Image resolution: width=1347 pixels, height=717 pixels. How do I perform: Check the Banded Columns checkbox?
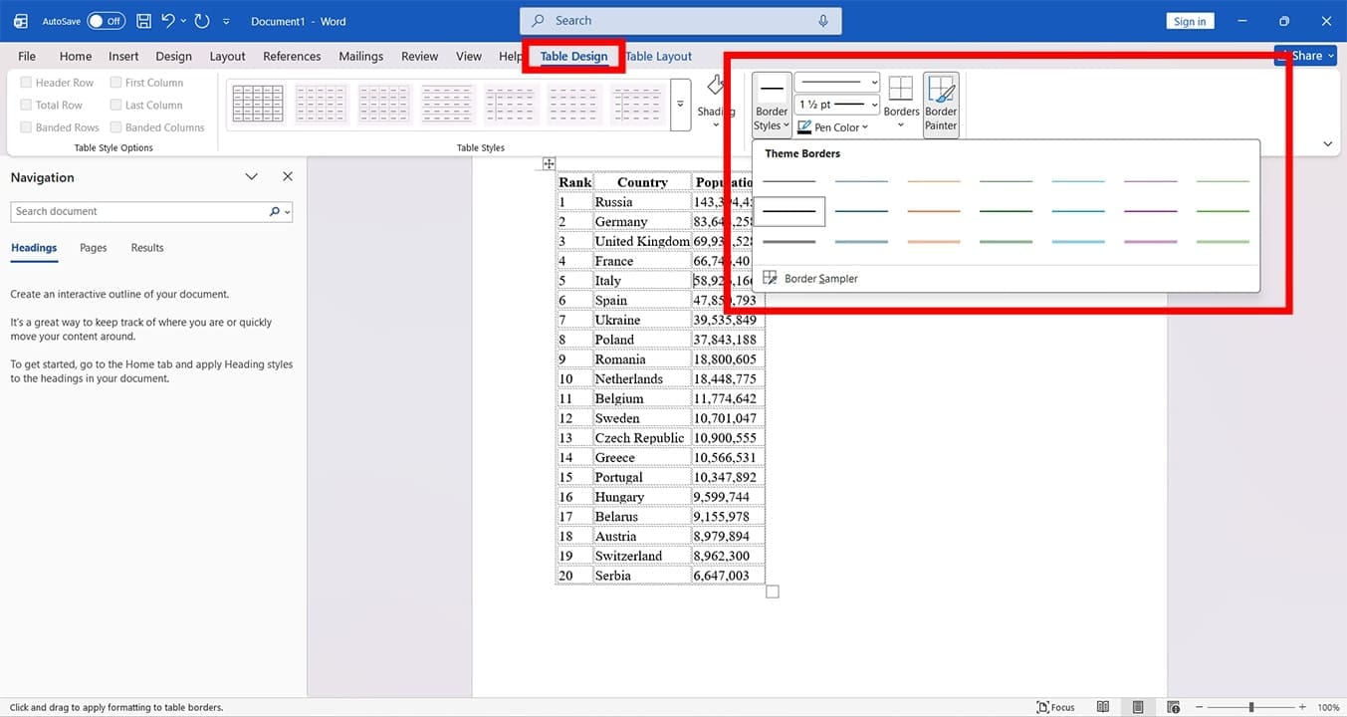click(115, 127)
